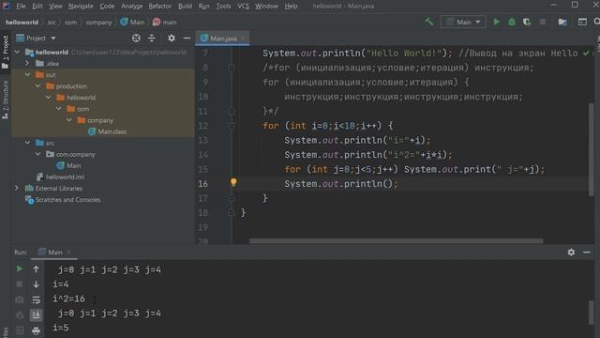Open Run panel settings gear
The image size is (600, 338).
click(571, 253)
